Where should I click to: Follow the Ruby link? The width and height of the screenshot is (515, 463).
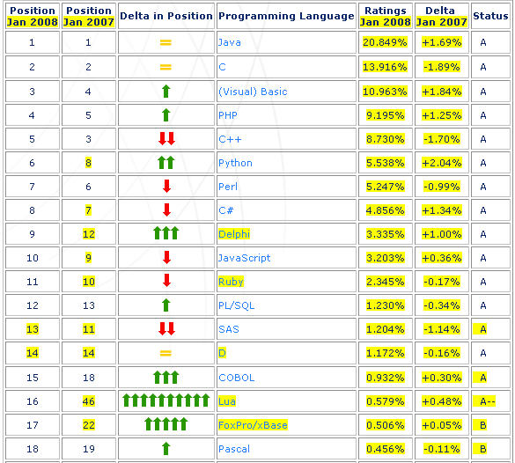point(231,282)
